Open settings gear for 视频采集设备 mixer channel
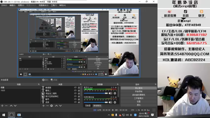Viewport: 210px width, 118px height. pyautogui.click(x=115, y=102)
